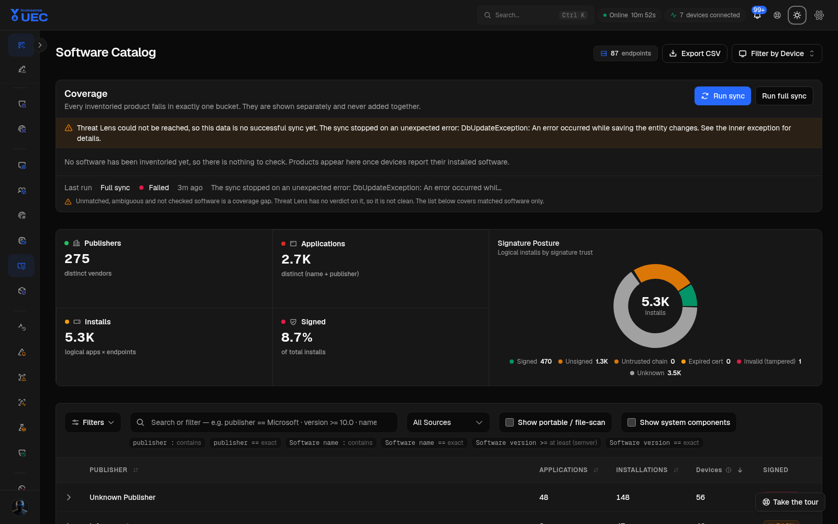Open the package-with-shield sidebar page
The width and height of the screenshot is (838, 524).
coord(21,291)
